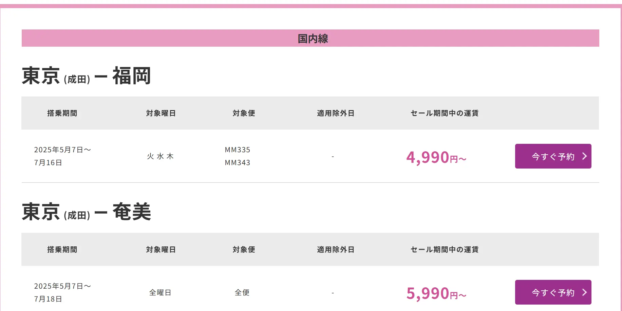Click the 東京(成田)－福岡 route heading
The image size is (622, 311).
(86, 76)
